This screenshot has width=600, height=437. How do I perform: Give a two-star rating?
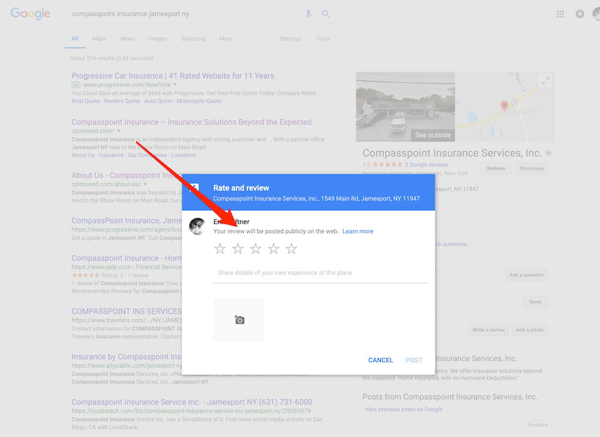pyautogui.click(x=238, y=249)
